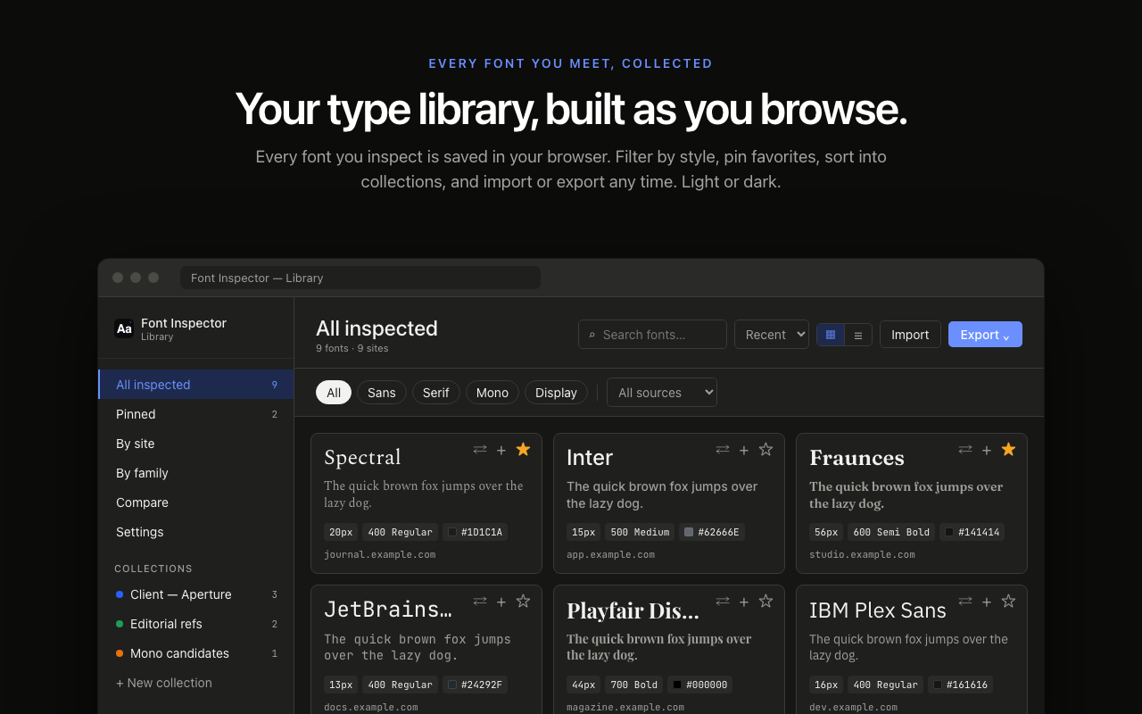Screen dimensions: 1142x714
Task: Open the Recent sort dropdown
Action: pos(772,335)
